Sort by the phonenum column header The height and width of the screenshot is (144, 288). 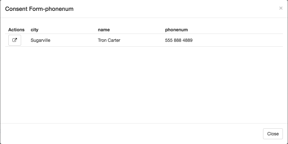click(176, 30)
